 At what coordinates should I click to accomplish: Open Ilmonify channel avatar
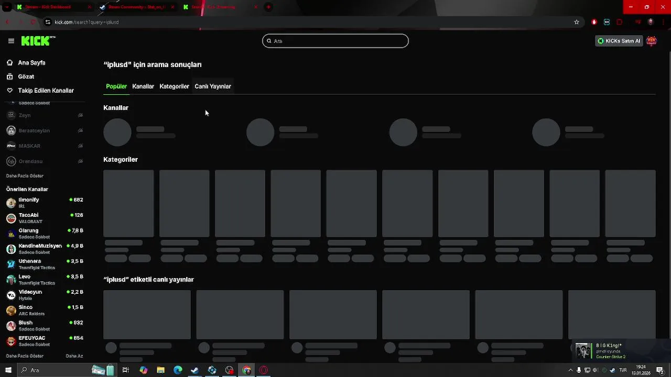pos(11,203)
